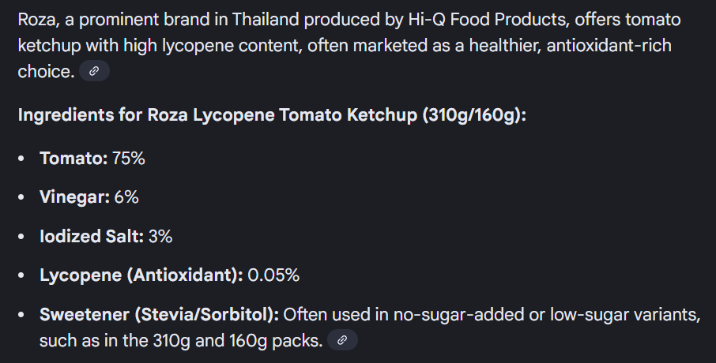Screen dimensions: 716x363
Task: Click the word "Thailand" in the intro
Action: (x=231, y=20)
